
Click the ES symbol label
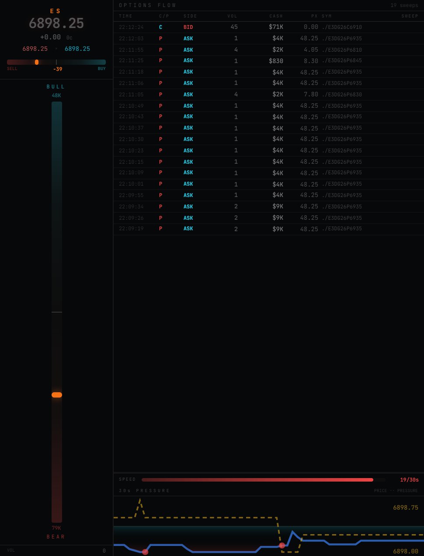coord(56,11)
